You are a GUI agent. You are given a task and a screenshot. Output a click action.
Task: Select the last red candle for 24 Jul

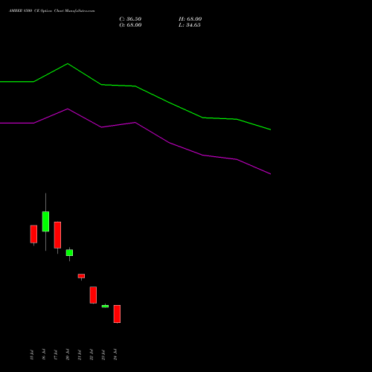coord(117,314)
